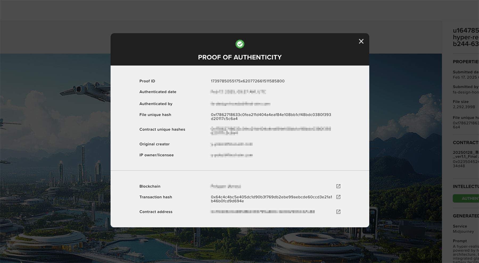
Task: Click the Authenticated date label
Action: coord(158,92)
